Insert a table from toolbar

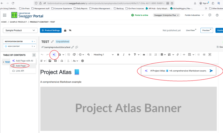[x=162, y=55]
